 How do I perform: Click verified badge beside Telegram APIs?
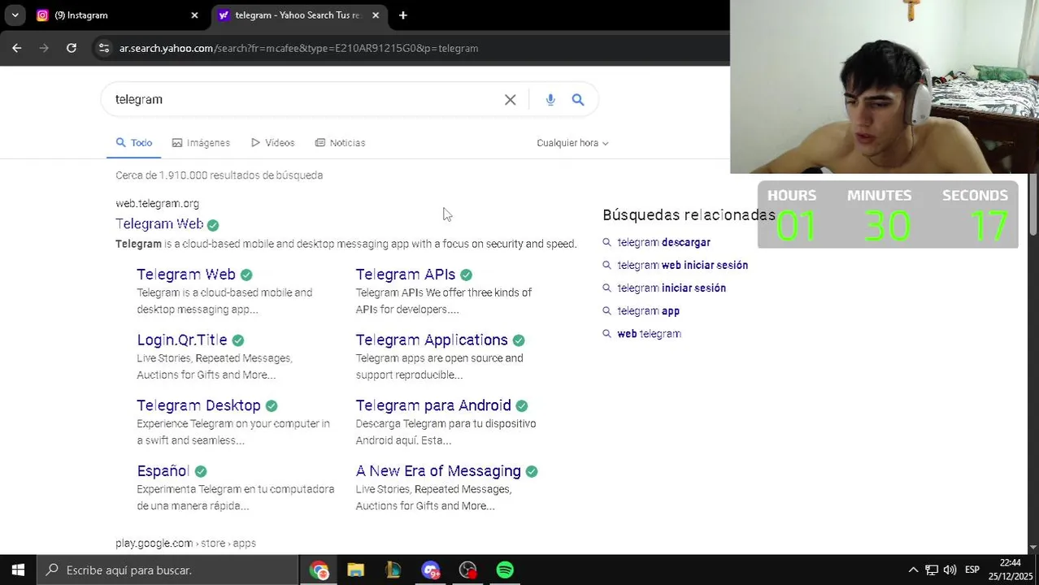[466, 275]
